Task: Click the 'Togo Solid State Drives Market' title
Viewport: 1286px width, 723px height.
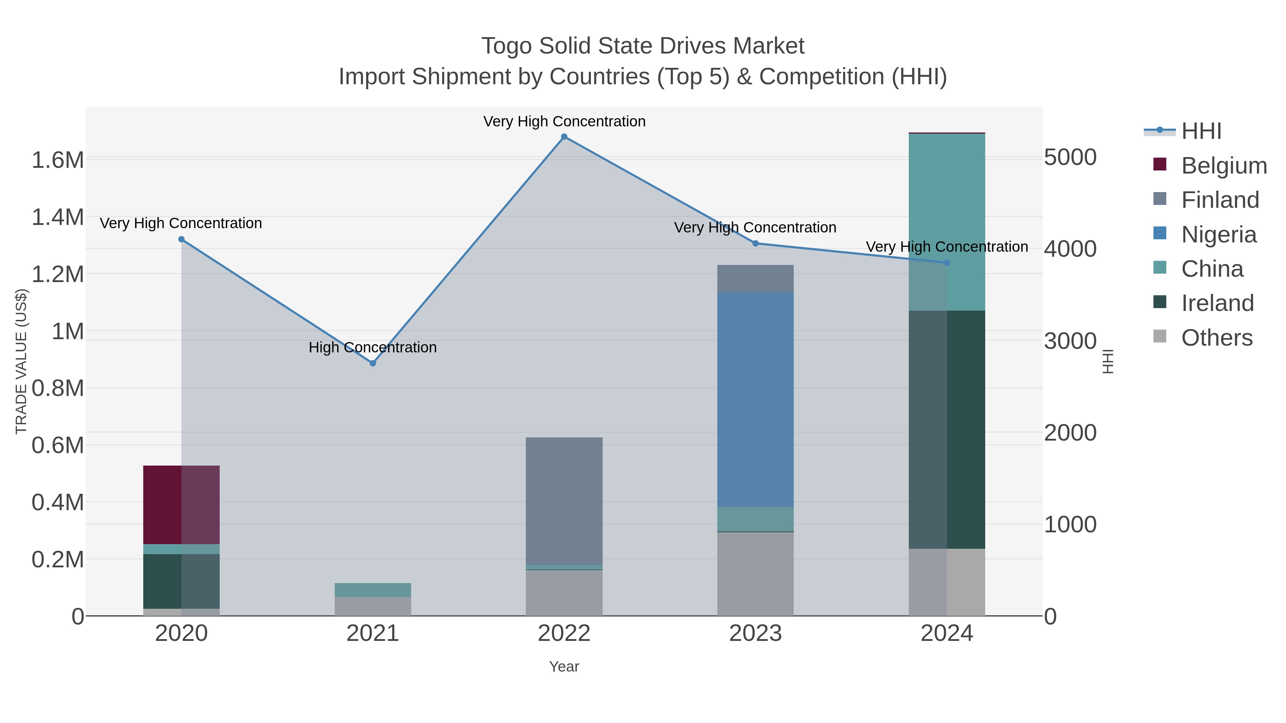Action: pos(643,46)
